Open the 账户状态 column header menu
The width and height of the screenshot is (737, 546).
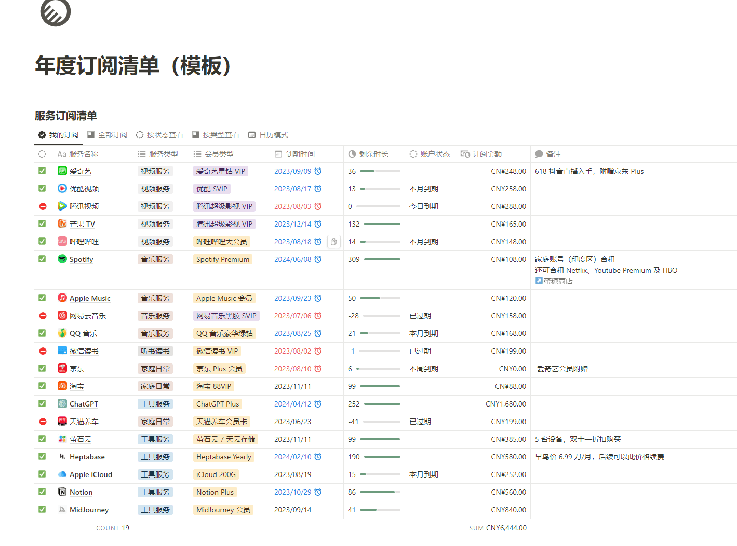coord(431,154)
